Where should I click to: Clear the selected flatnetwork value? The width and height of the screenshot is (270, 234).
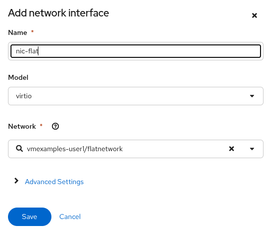pyautogui.click(x=232, y=149)
